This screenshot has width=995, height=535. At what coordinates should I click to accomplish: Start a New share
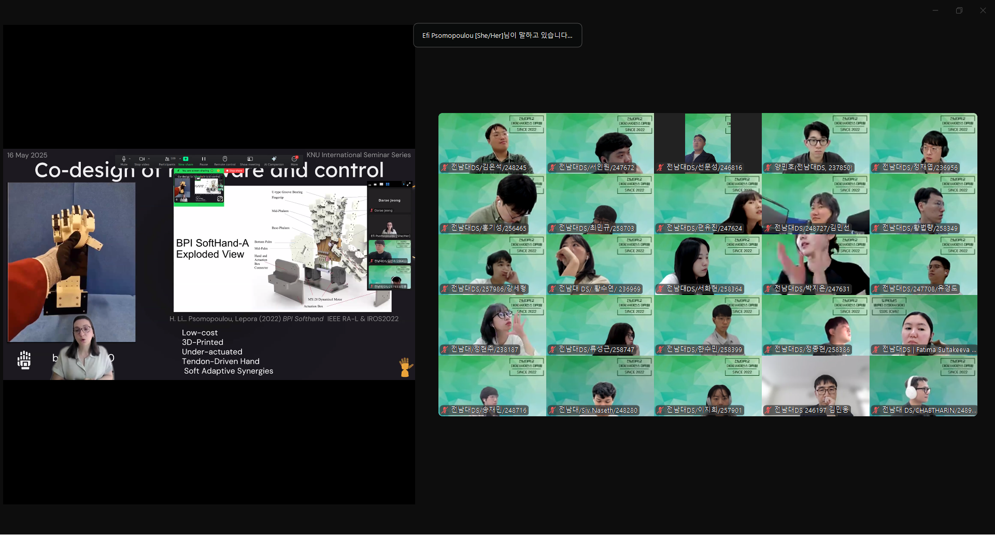186,161
